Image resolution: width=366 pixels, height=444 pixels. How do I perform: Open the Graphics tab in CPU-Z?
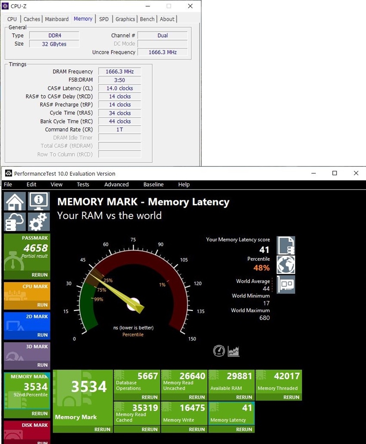tap(125, 19)
